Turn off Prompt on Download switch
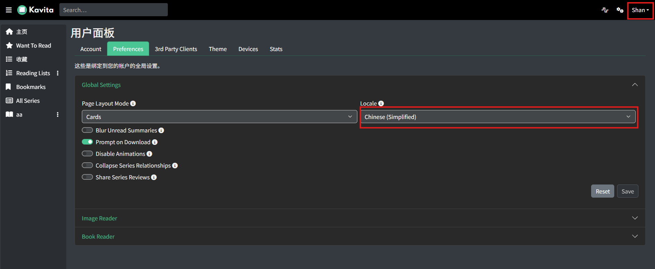 pos(87,142)
